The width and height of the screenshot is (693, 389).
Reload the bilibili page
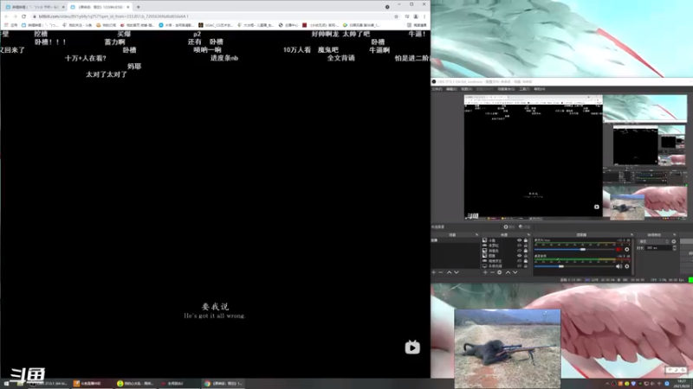24,16
